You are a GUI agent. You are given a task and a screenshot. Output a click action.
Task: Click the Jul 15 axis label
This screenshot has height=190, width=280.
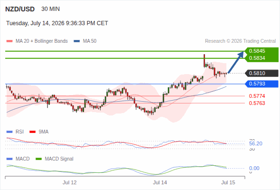228,183
